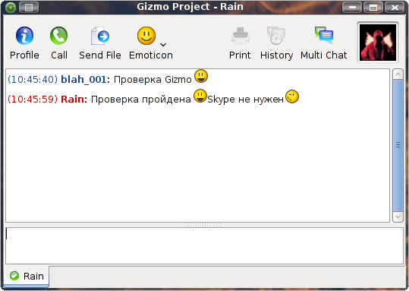Open the Emoticon smiley picker
409x291 pixels.
(146, 36)
